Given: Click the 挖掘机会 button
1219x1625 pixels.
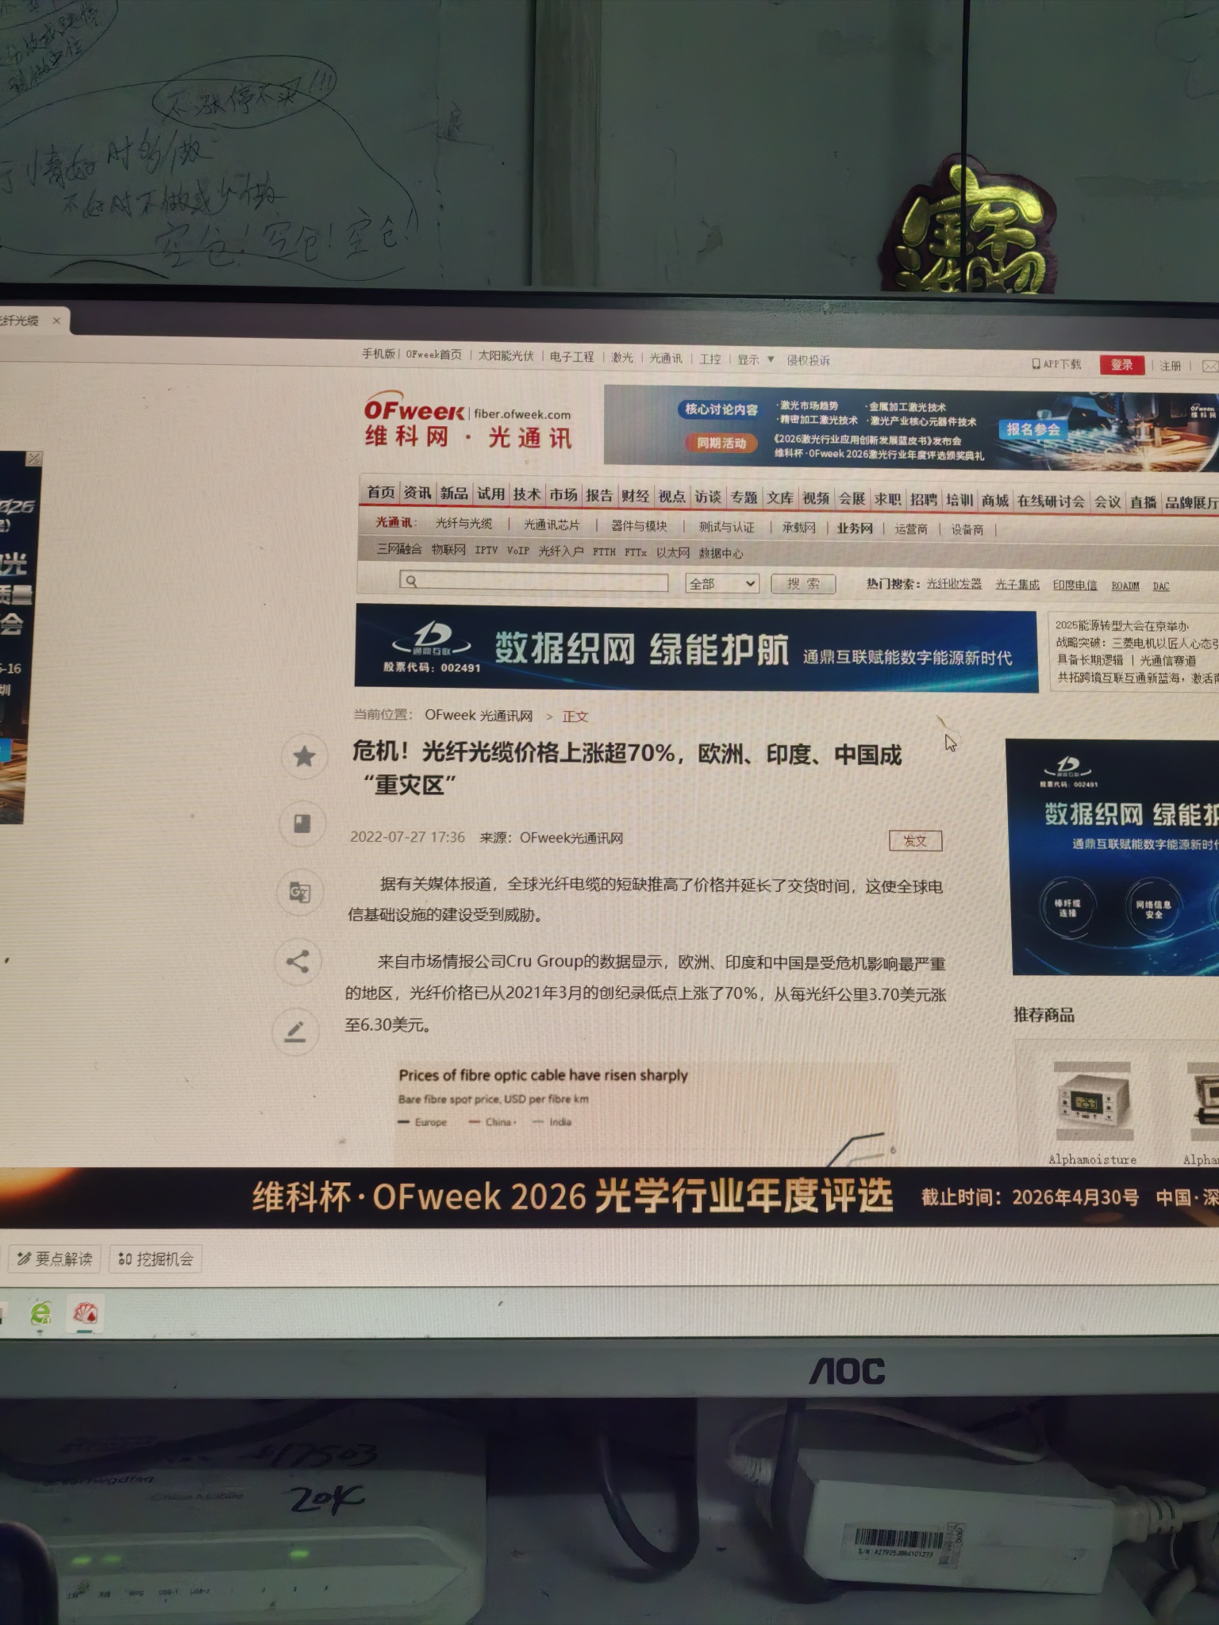Looking at the screenshot, I should tap(156, 1258).
